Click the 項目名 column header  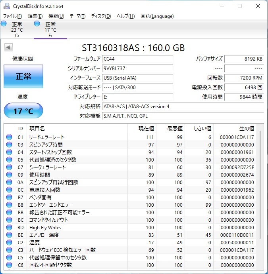[x=77, y=128]
